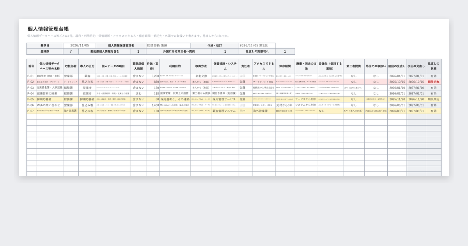The width and height of the screenshot is (468, 246).
Task: Click the 取得方法 column header
Action: tap(201, 66)
